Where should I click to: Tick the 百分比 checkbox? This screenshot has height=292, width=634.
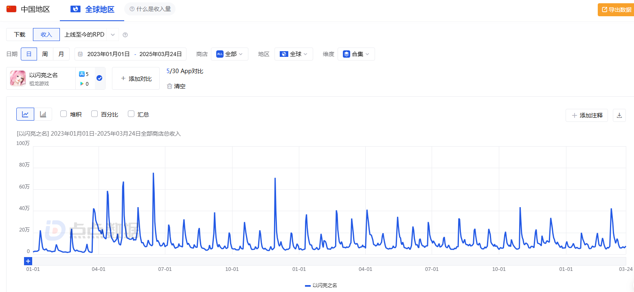pos(94,114)
